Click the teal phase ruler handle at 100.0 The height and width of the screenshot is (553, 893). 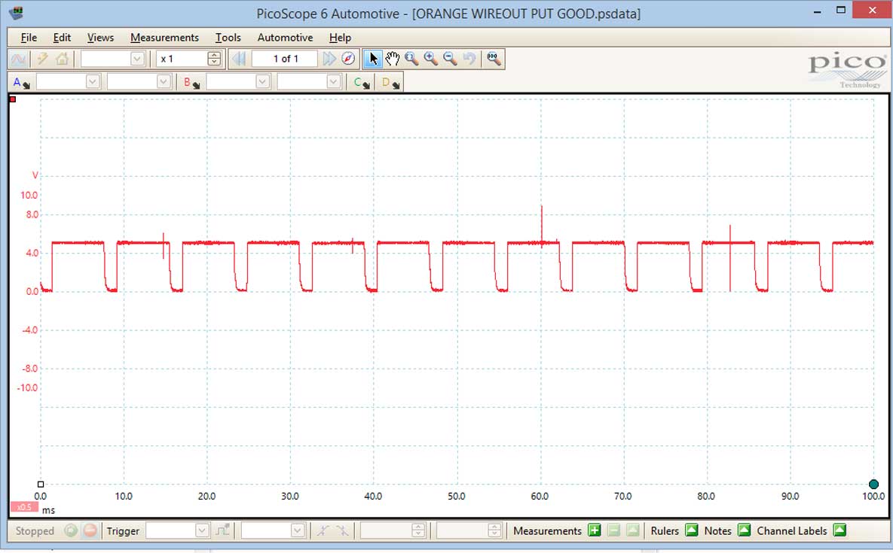(873, 485)
